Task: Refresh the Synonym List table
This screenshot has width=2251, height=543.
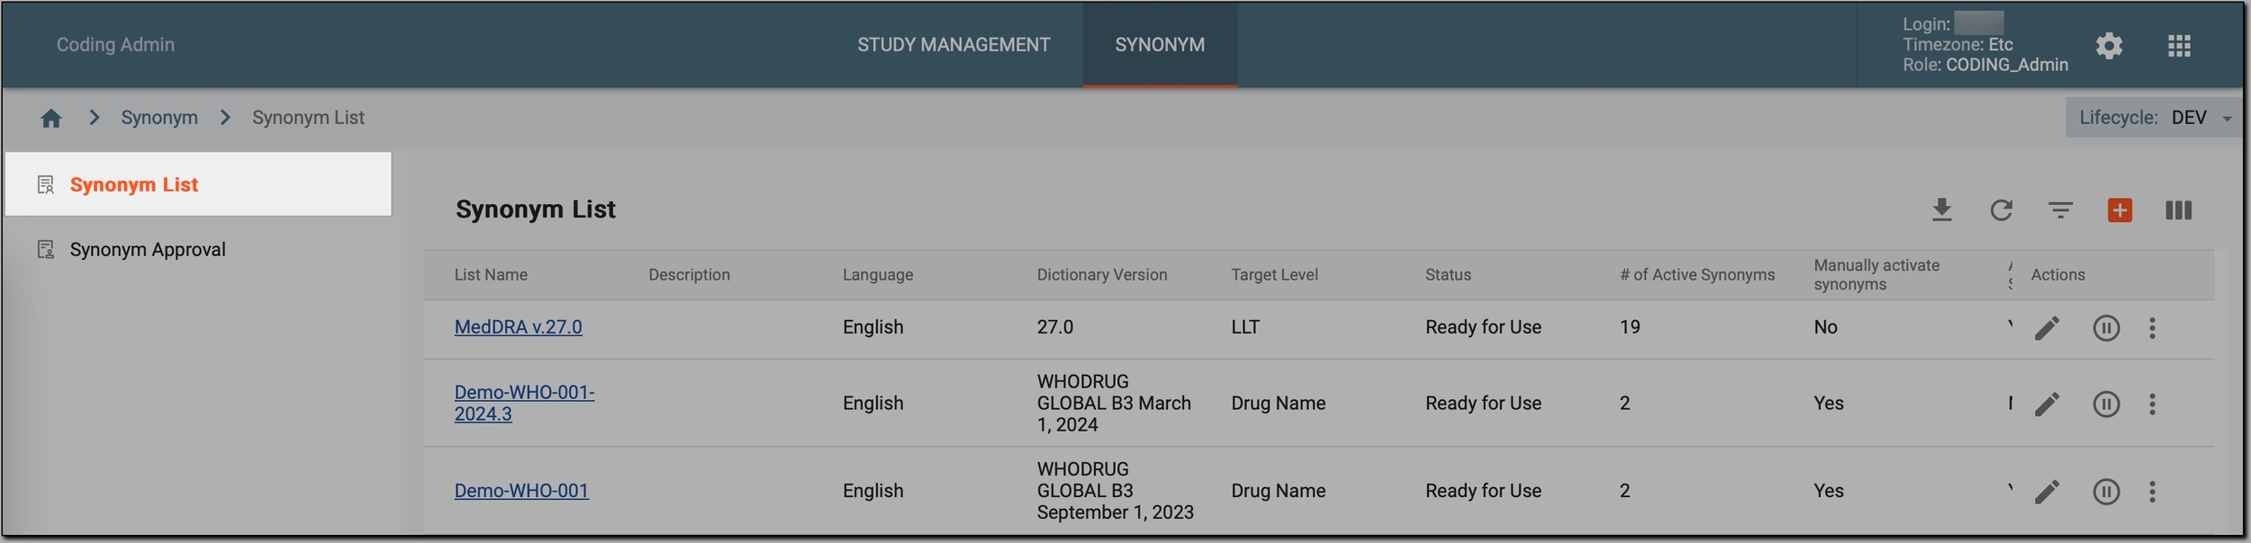Action: pyautogui.click(x=2002, y=209)
